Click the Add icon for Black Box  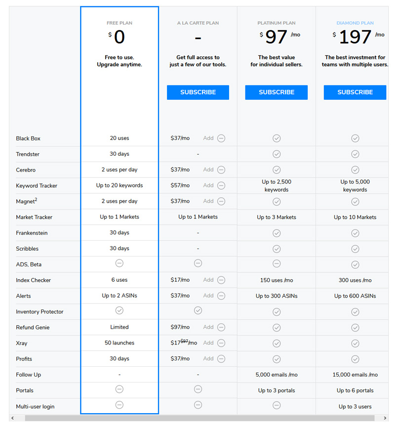(x=221, y=138)
